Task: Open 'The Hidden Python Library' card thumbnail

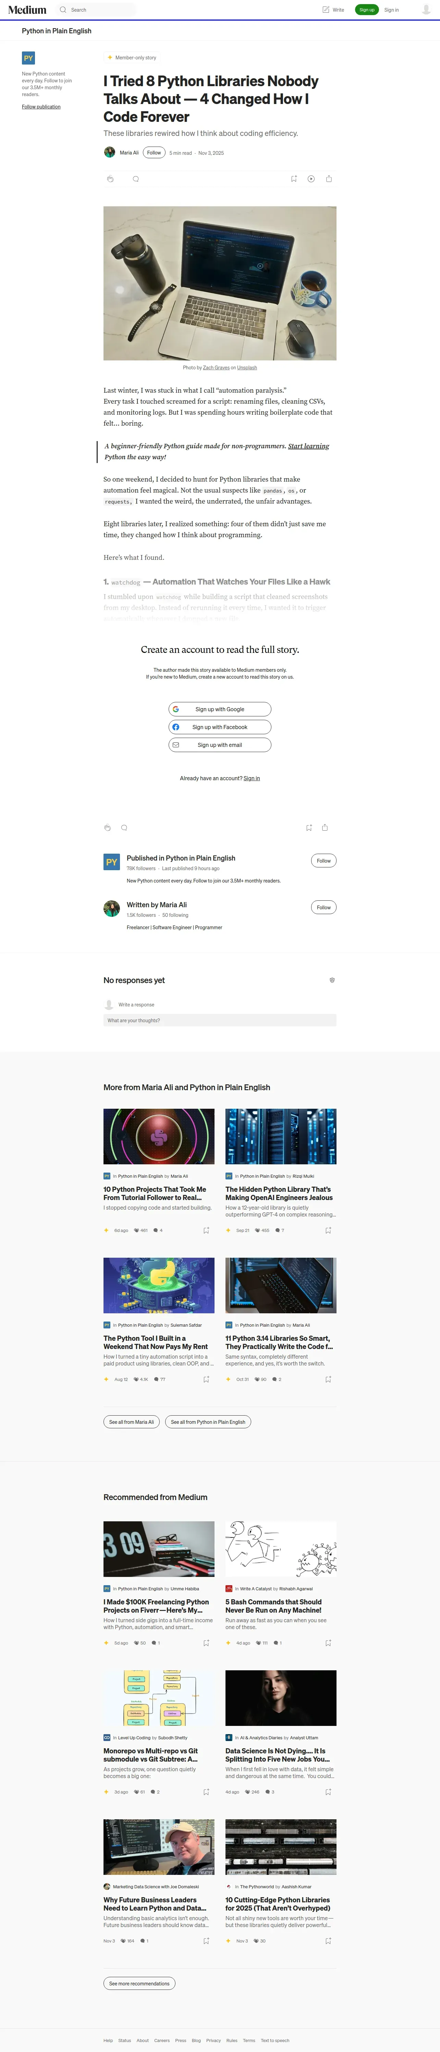Action: pyautogui.click(x=281, y=1137)
